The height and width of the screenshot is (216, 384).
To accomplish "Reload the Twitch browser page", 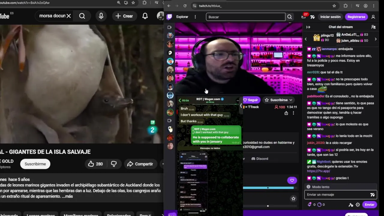I will [x=185, y=6].
